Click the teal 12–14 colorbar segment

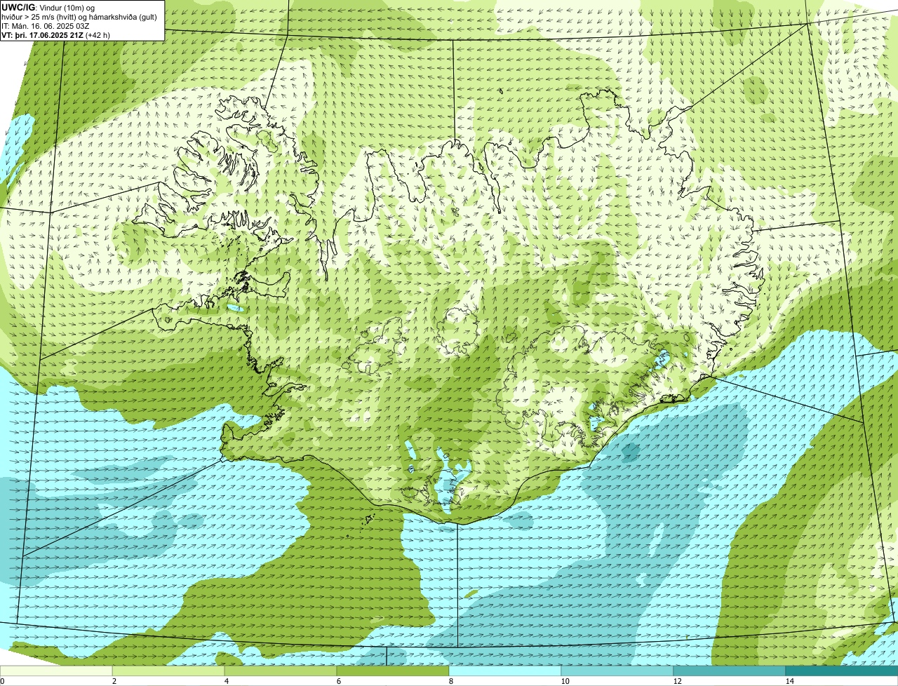730,671
